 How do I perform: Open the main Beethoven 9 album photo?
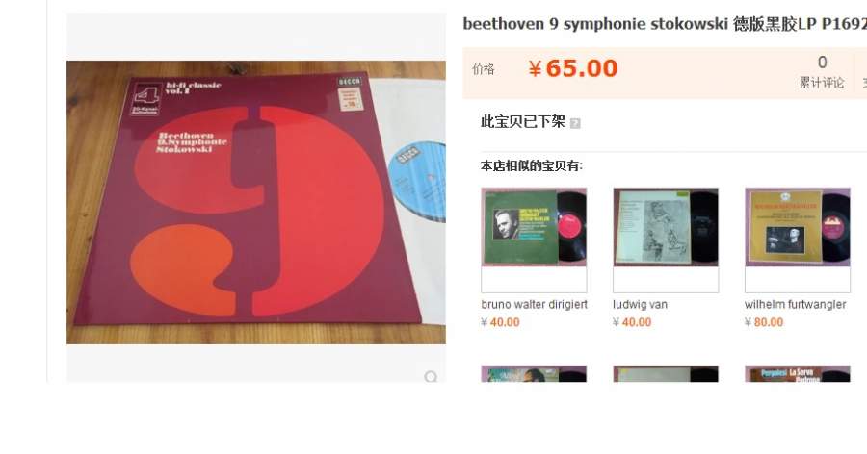256,202
